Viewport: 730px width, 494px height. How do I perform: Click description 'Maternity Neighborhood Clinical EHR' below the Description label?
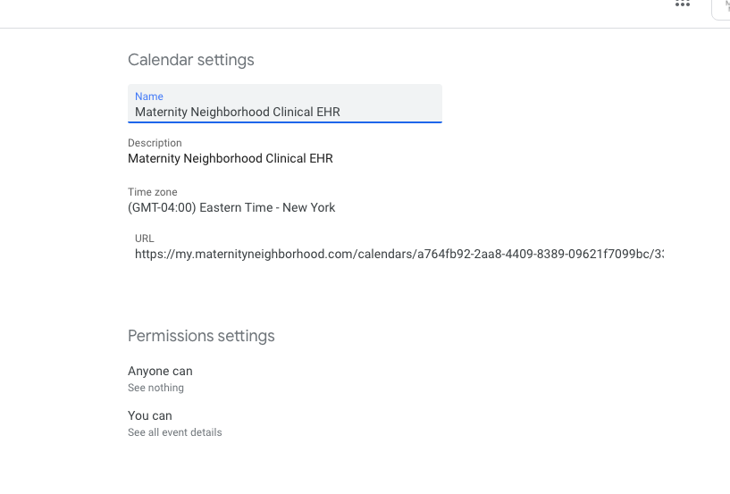[x=231, y=159]
